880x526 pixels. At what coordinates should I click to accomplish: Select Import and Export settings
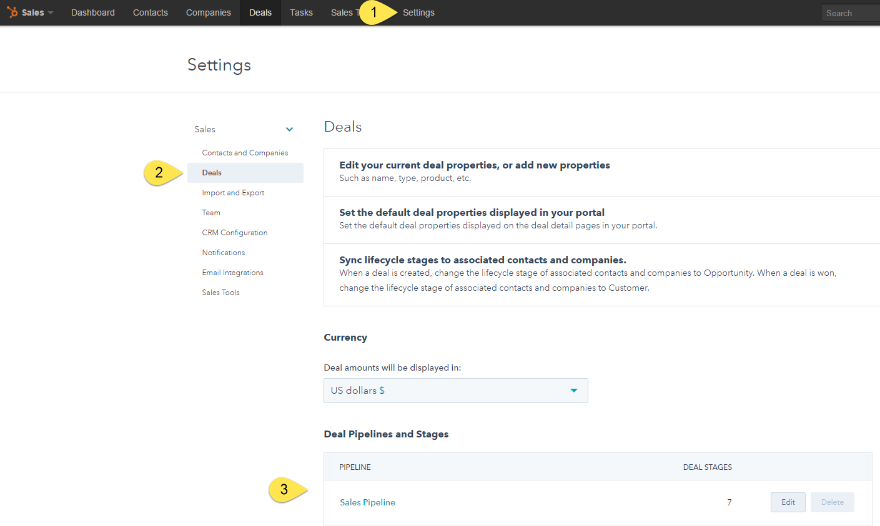point(233,193)
